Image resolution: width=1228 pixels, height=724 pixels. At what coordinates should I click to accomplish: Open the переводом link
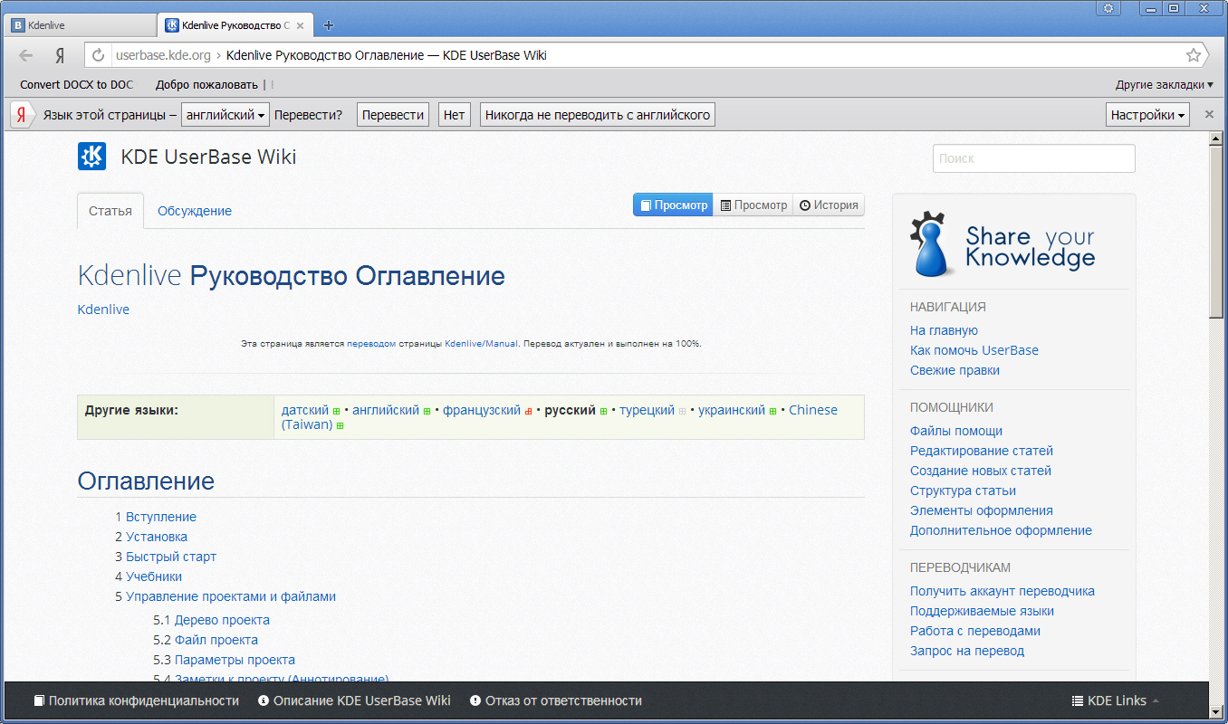click(x=371, y=344)
